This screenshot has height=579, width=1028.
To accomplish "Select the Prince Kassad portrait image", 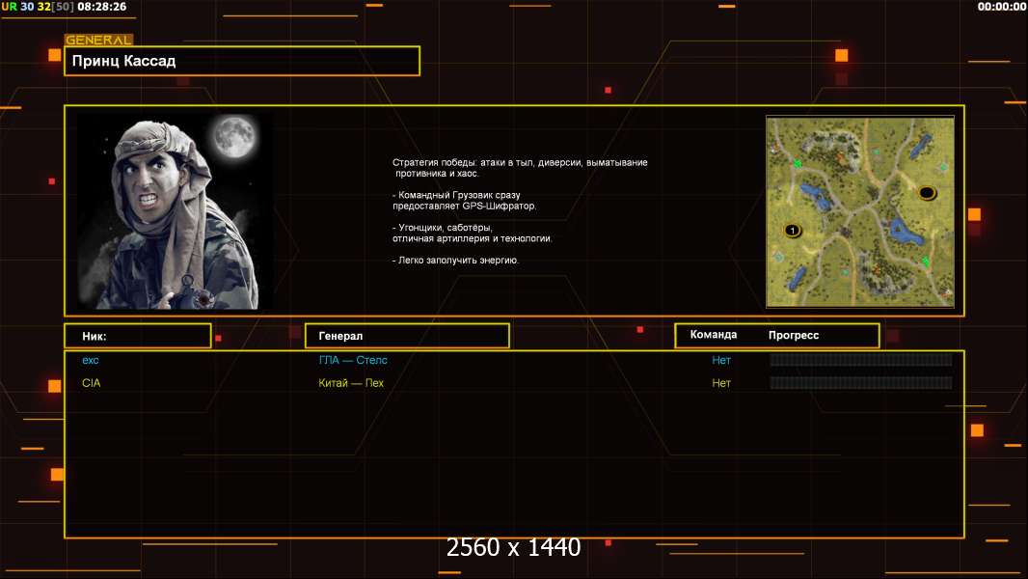I will pos(176,211).
